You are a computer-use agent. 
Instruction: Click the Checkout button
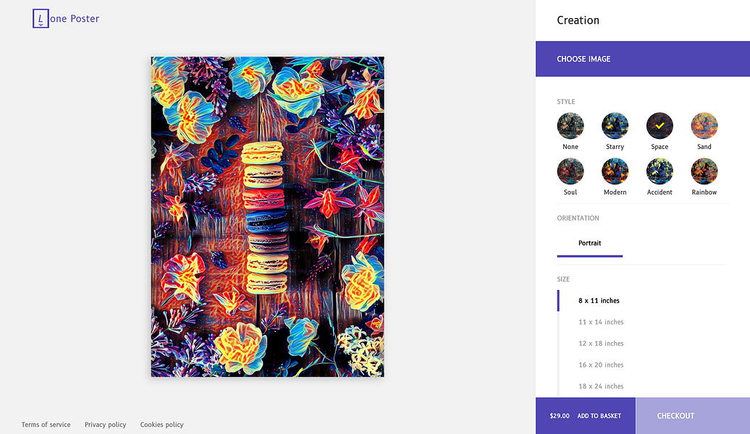point(675,416)
